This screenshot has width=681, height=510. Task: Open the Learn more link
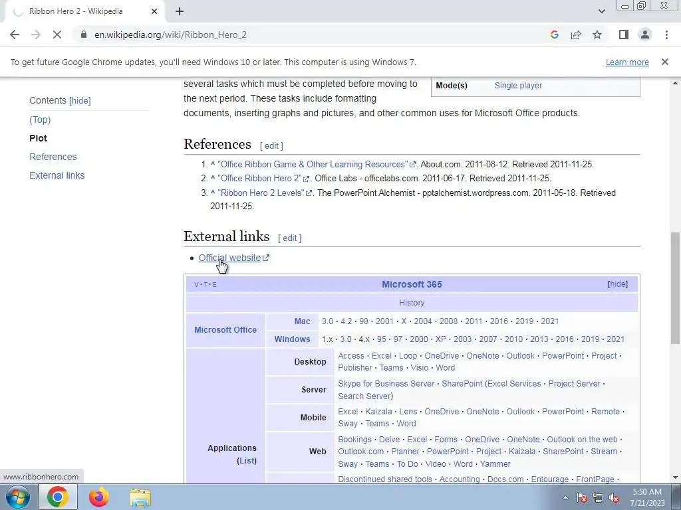(x=627, y=62)
